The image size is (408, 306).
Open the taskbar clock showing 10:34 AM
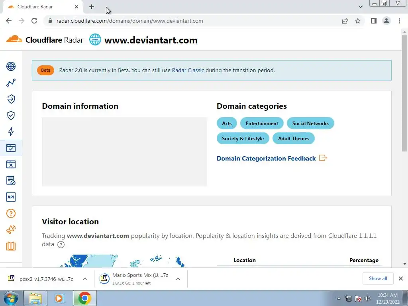(388, 298)
